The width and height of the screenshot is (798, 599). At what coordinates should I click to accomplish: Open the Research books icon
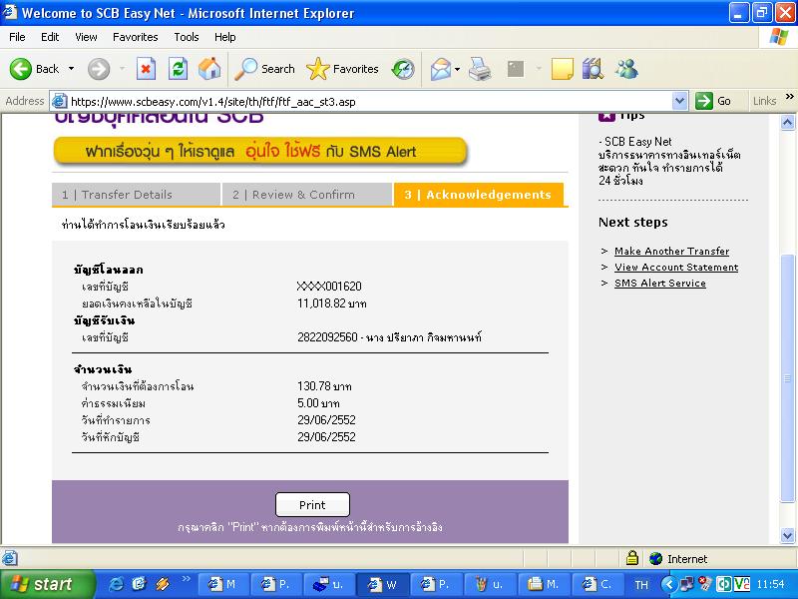593,69
